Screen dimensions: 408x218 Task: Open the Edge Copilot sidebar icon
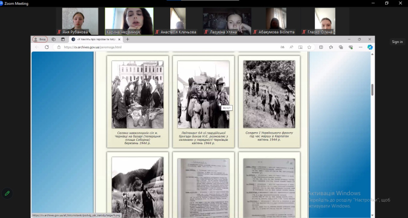click(x=370, y=47)
